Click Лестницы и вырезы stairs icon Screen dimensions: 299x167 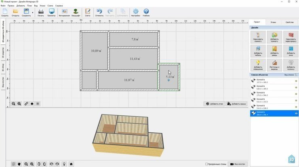click(274, 65)
